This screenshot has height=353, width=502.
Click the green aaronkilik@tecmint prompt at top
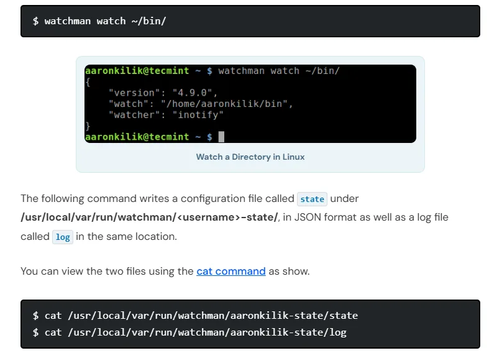(x=137, y=70)
